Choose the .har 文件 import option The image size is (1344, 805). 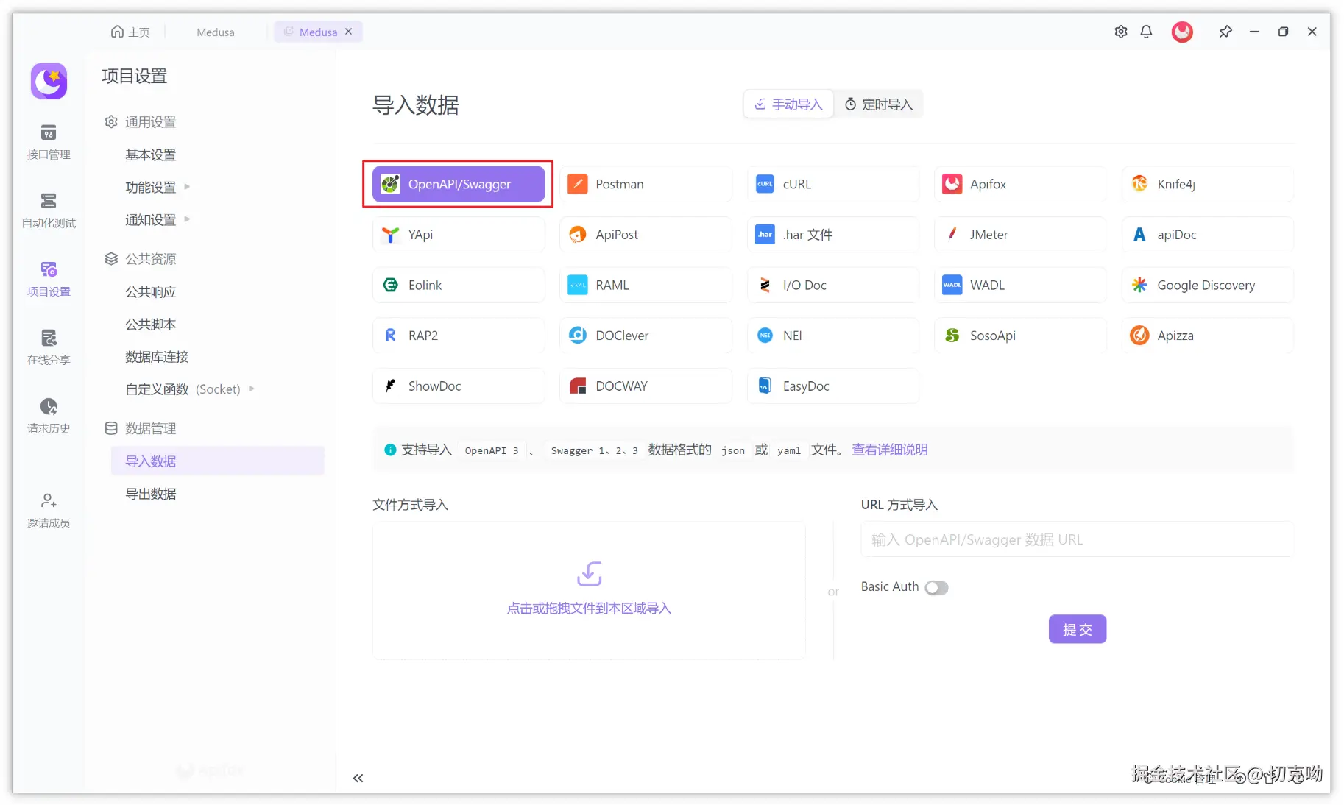(833, 235)
